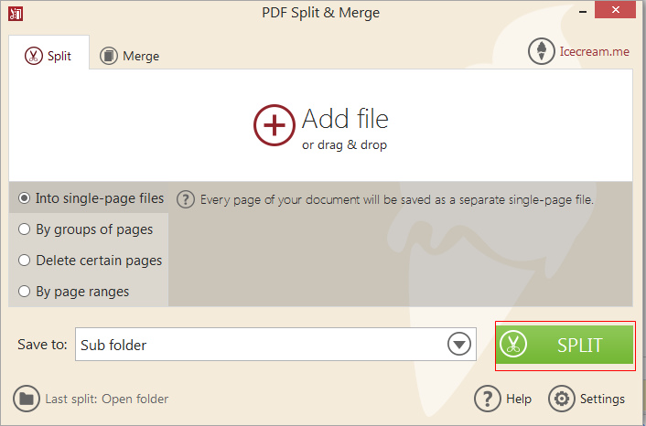Click the 'Save to:' label
Viewport: 646px width, 426px height.
[x=42, y=344]
